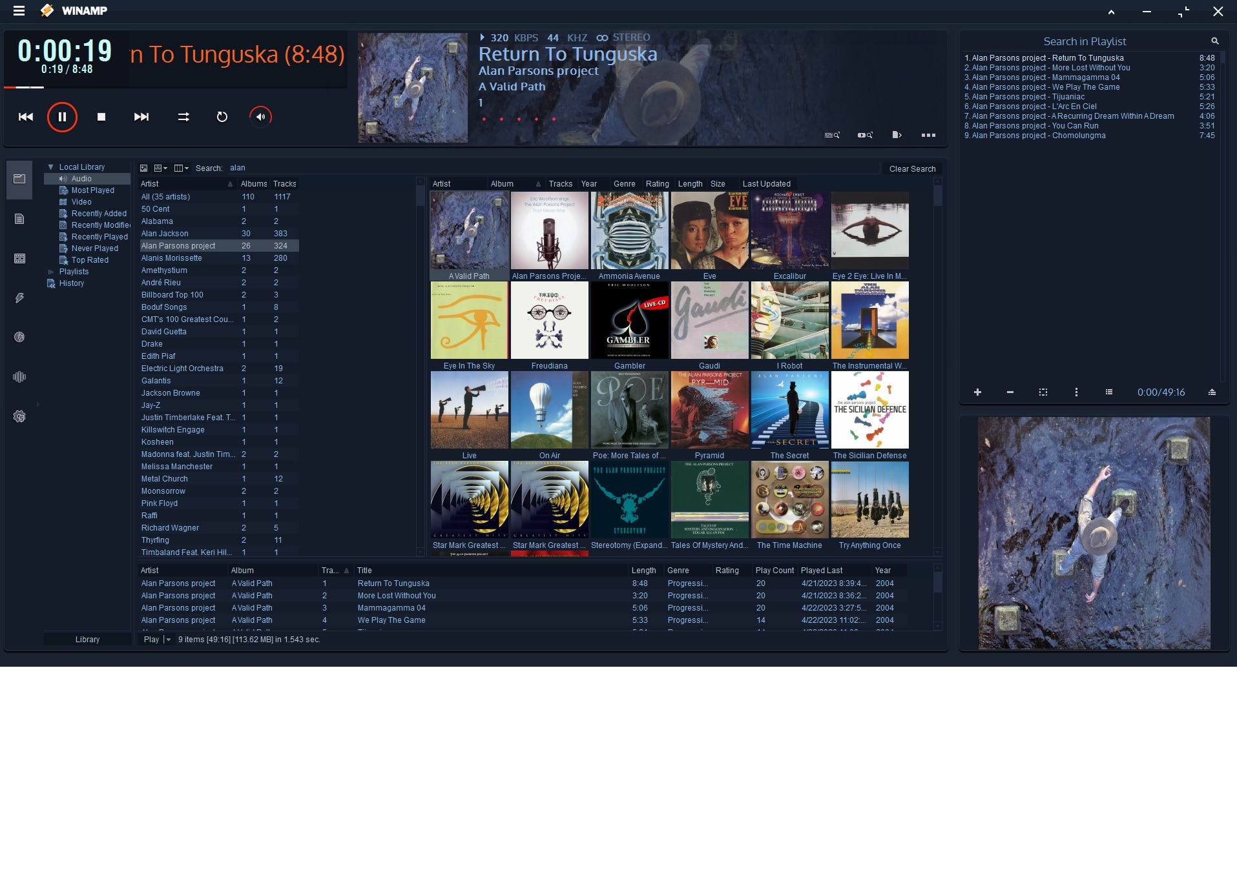
Task: Open the list options playlist icon
Action: point(1109,392)
